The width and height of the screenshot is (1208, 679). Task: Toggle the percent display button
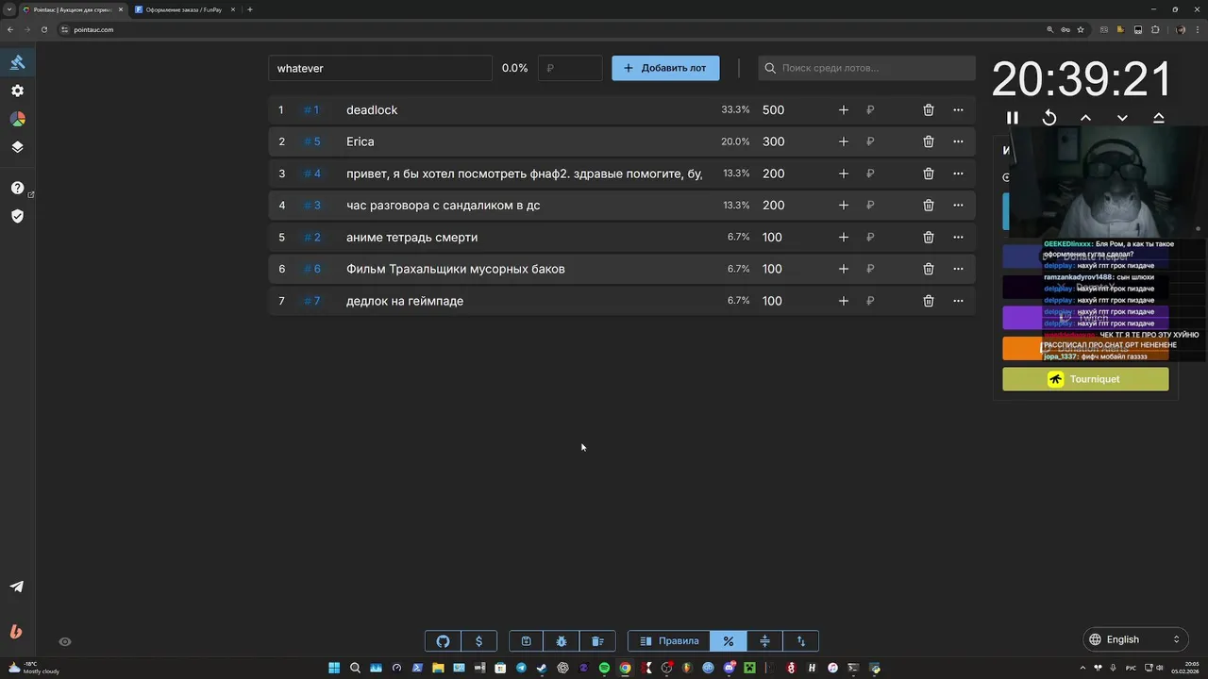(x=729, y=641)
